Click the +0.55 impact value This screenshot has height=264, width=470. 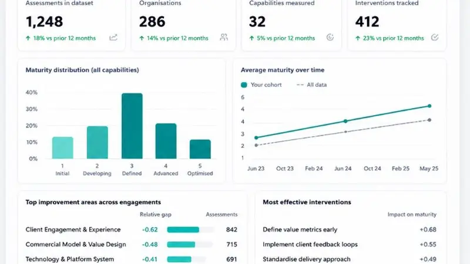click(x=428, y=245)
